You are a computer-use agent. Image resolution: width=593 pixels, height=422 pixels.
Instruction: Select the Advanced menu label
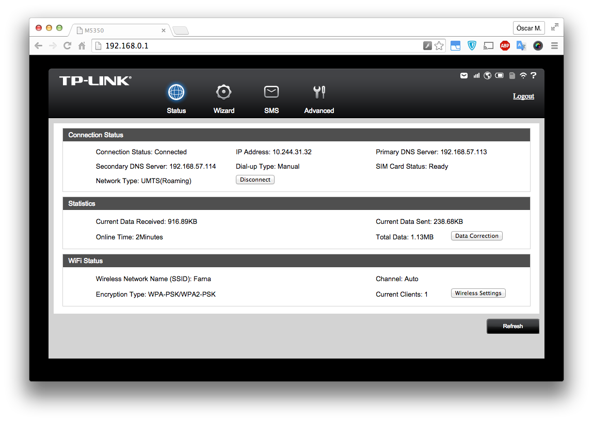click(319, 110)
